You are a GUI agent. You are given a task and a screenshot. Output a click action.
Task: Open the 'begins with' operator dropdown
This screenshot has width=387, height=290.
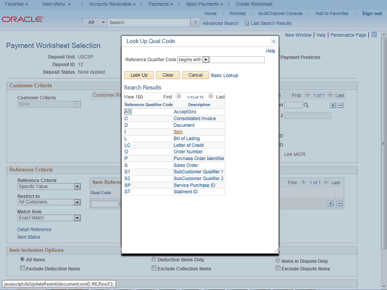coord(206,60)
